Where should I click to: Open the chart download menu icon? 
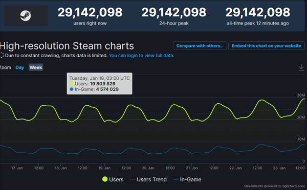pyautogui.click(x=301, y=67)
